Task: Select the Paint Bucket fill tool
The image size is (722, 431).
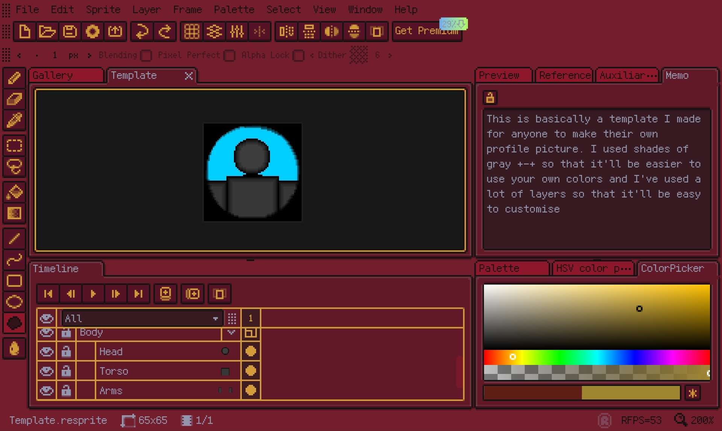Action: pos(14,192)
